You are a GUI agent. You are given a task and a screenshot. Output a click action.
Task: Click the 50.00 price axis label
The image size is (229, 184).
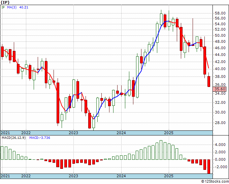point(220,35)
